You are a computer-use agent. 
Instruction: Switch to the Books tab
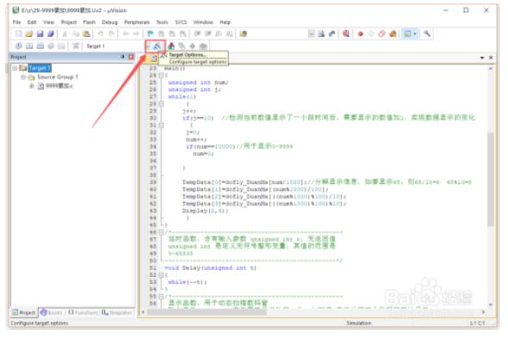(52, 313)
